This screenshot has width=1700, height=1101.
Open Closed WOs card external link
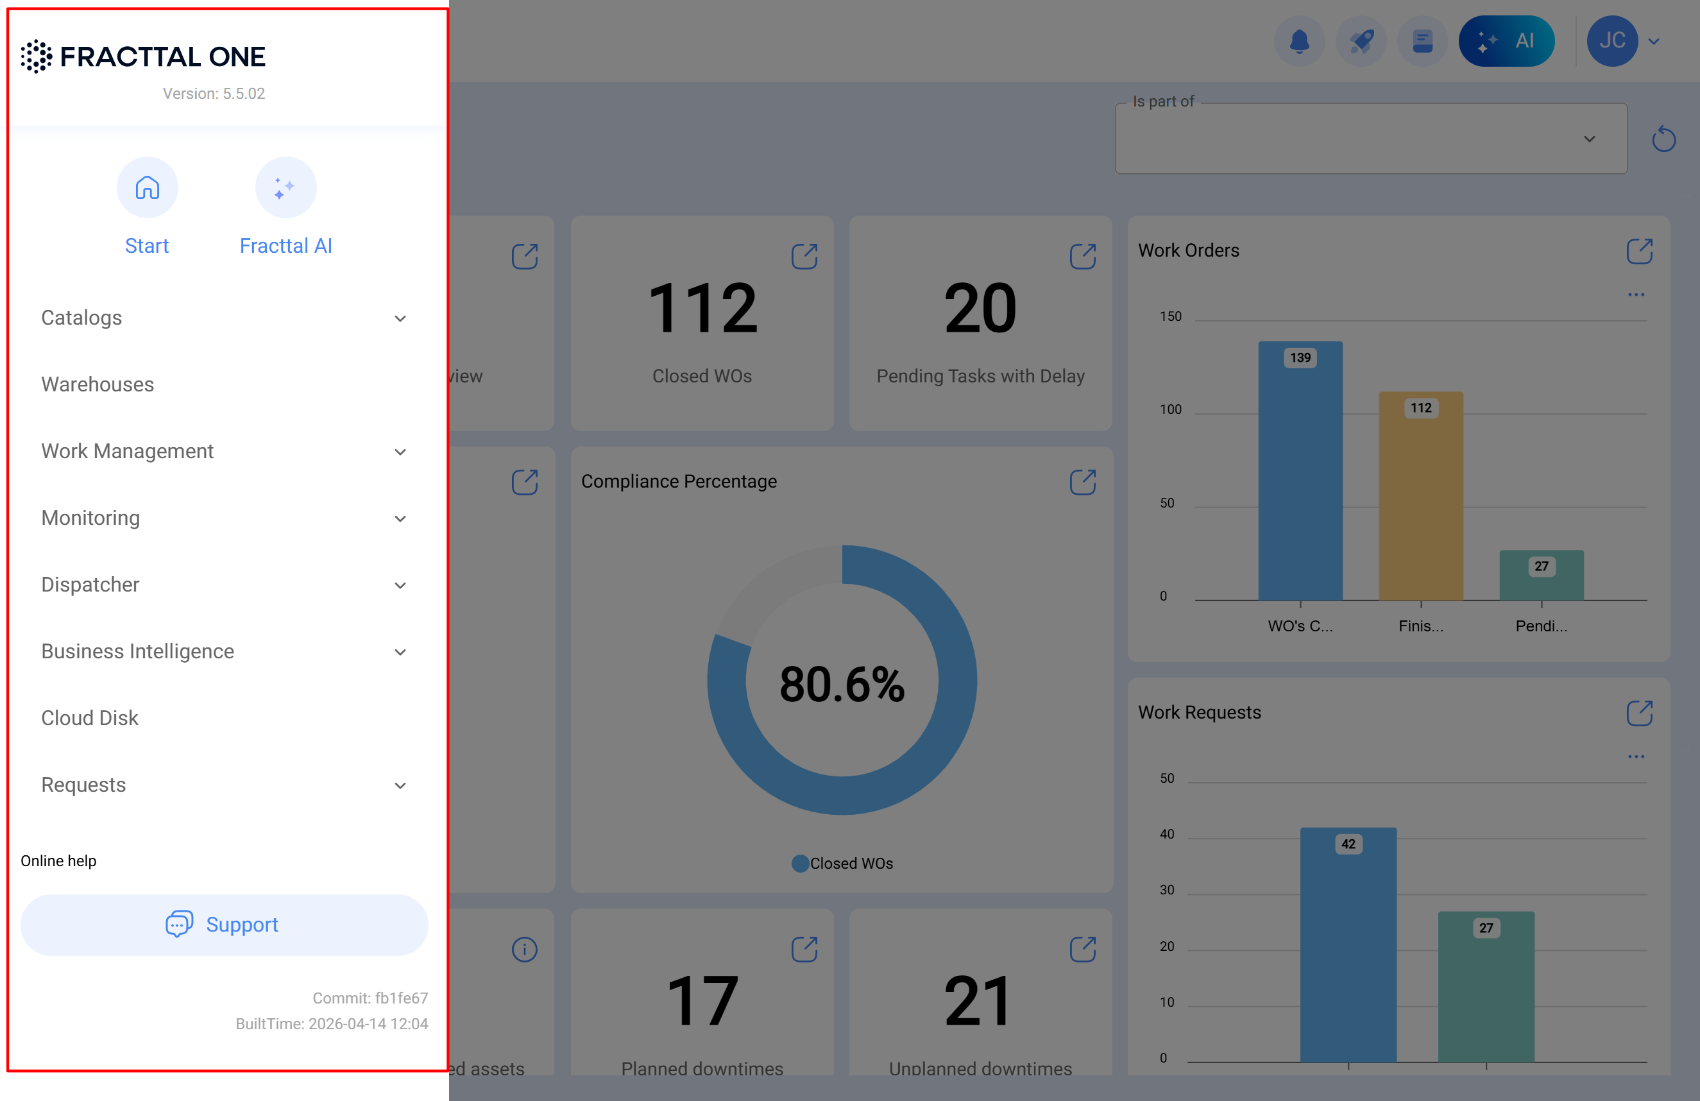pos(804,256)
